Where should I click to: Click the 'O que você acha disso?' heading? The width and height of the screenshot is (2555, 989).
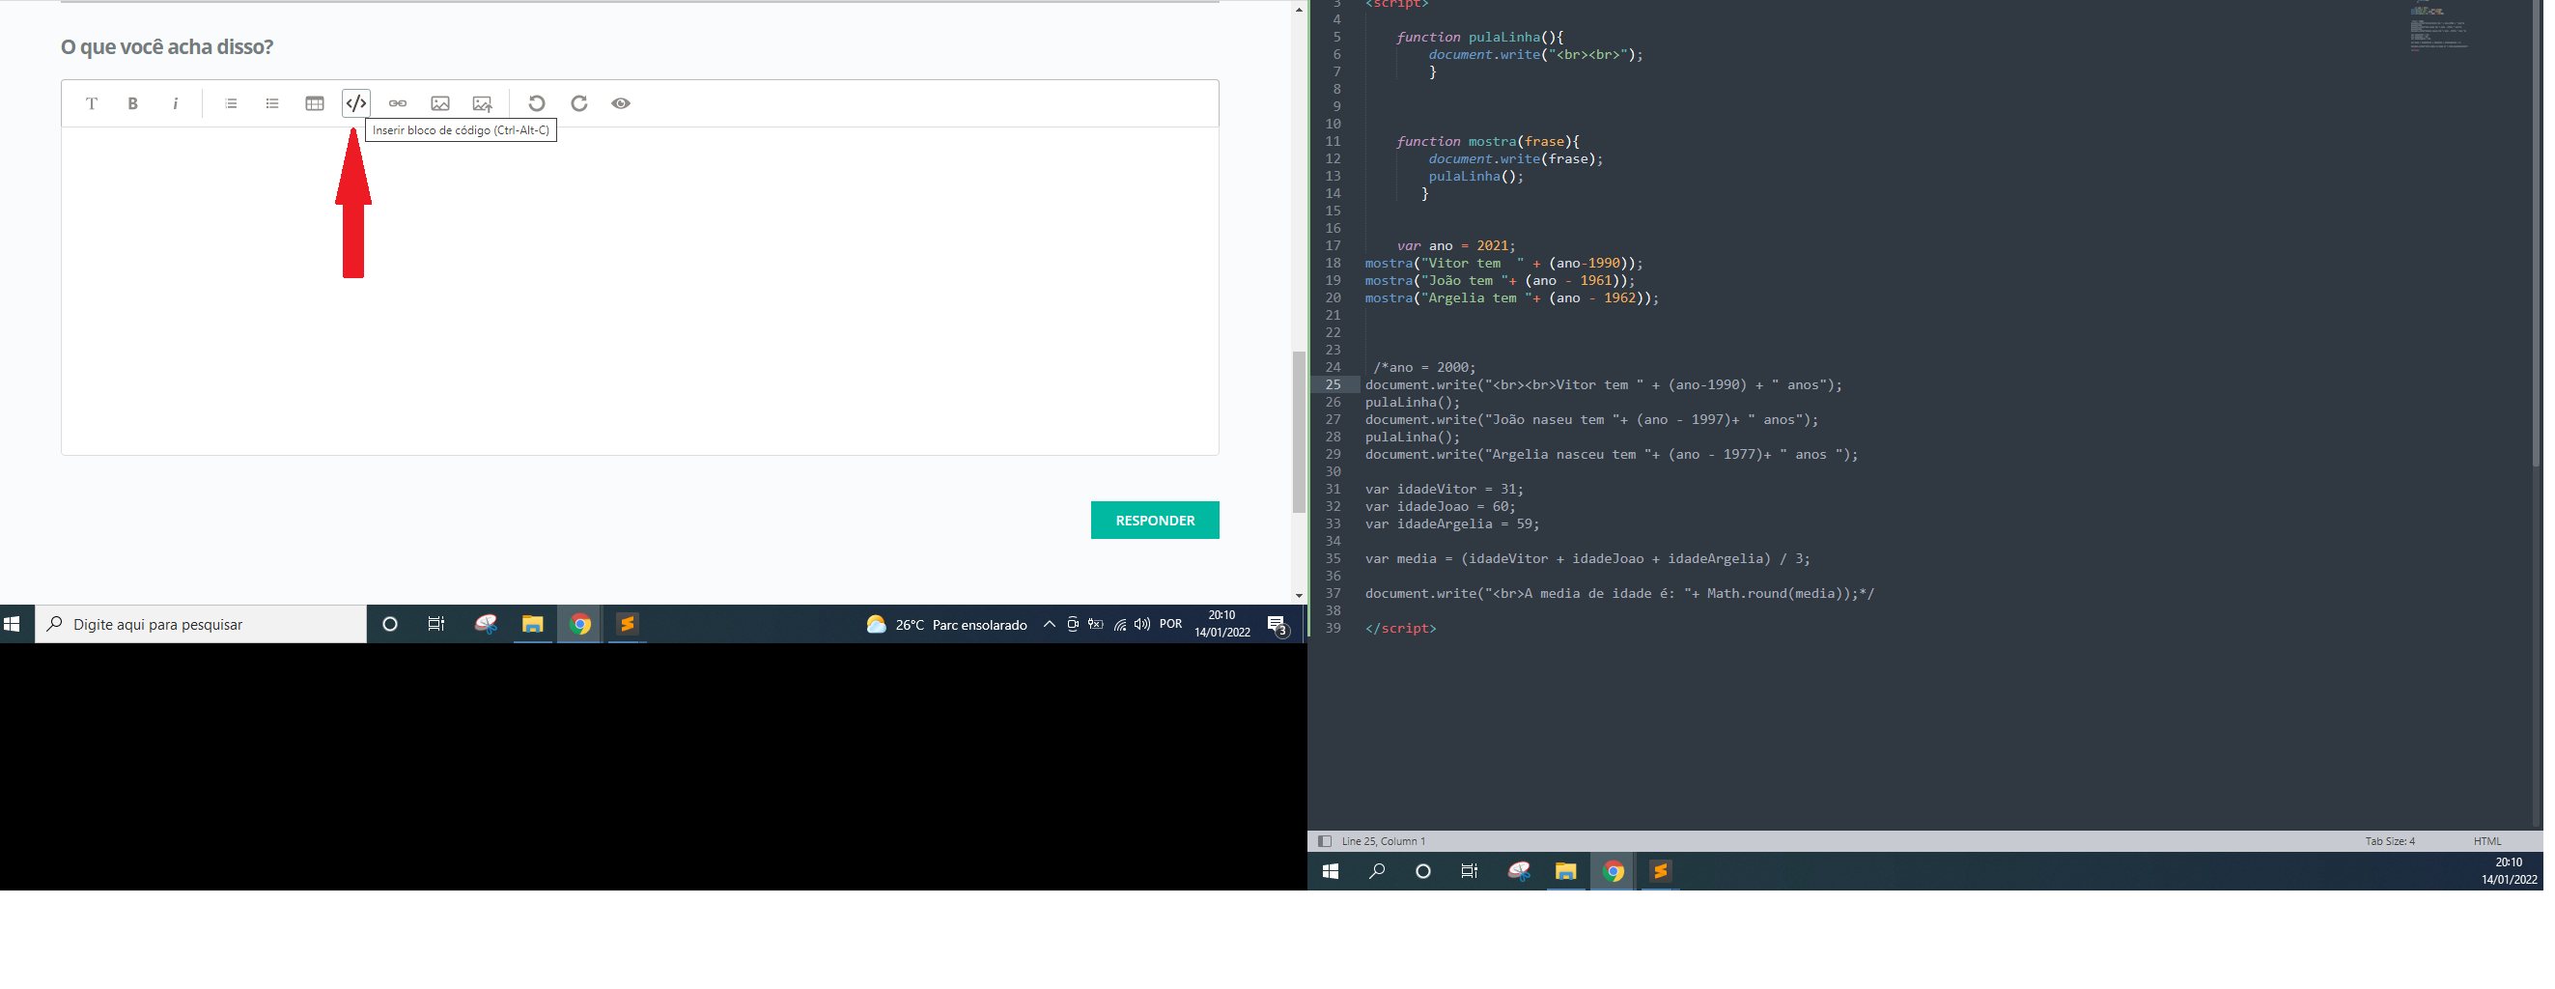click(167, 46)
